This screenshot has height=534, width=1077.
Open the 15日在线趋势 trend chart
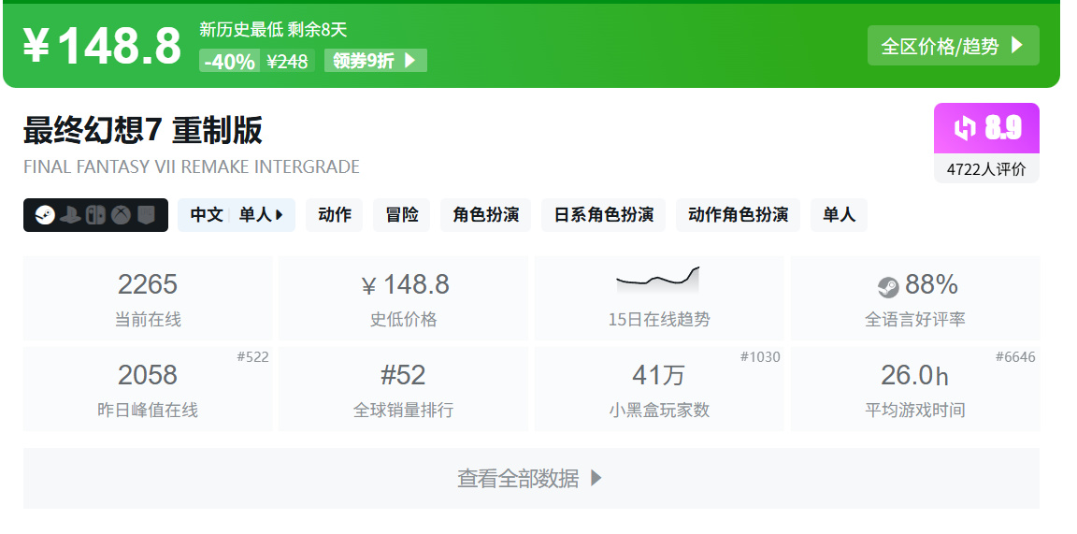pos(659,298)
